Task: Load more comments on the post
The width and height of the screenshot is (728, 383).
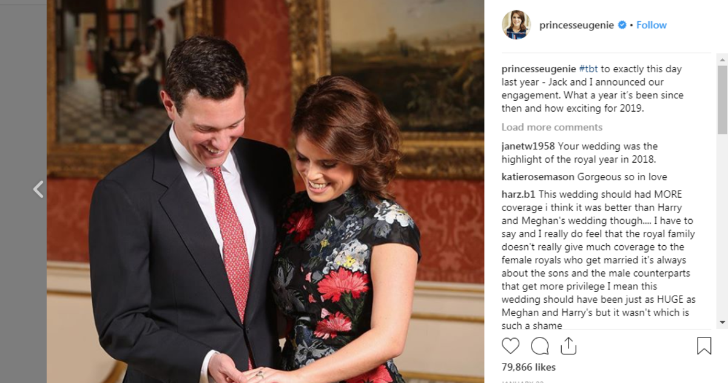Action: pyautogui.click(x=552, y=127)
